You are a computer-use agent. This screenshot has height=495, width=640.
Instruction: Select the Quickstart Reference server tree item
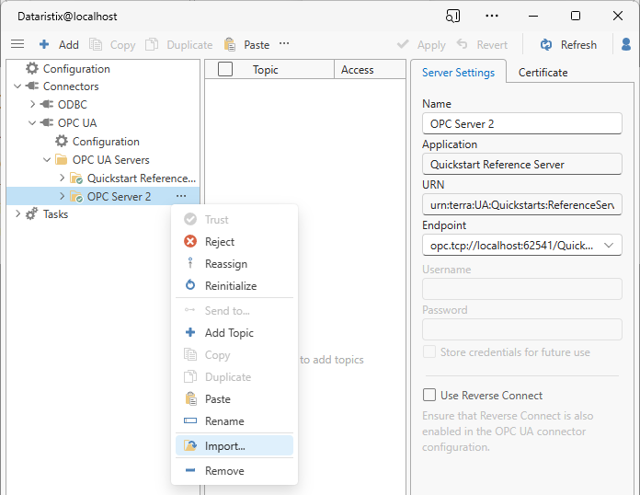(x=141, y=178)
